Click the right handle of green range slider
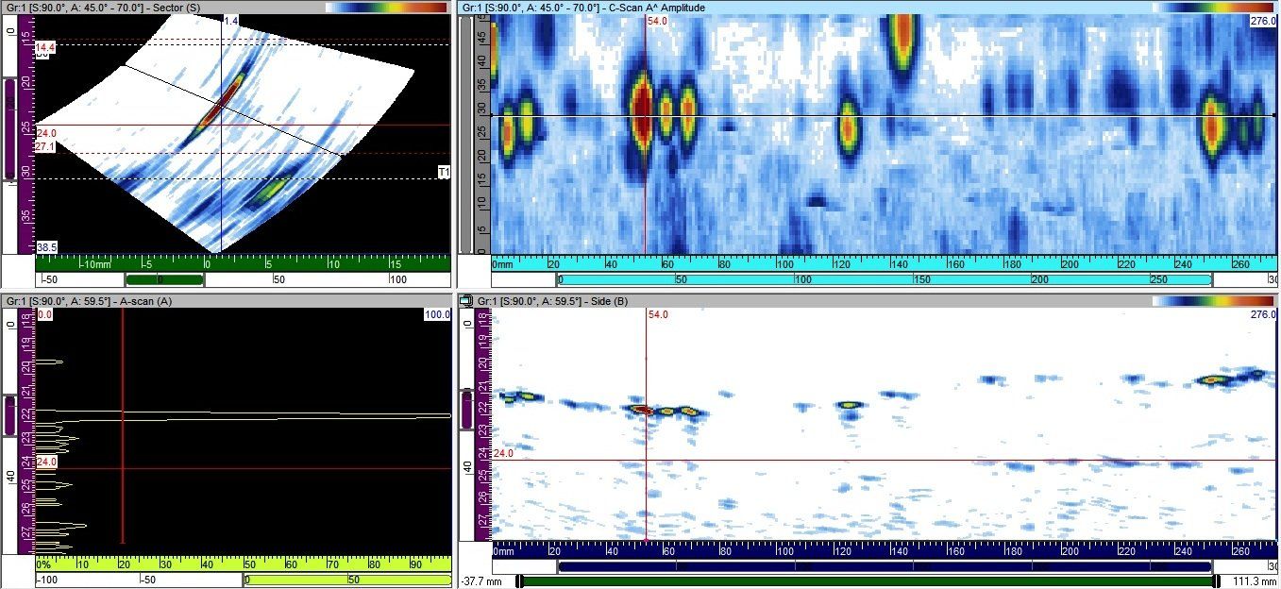1281x589 pixels. [x=1216, y=581]
